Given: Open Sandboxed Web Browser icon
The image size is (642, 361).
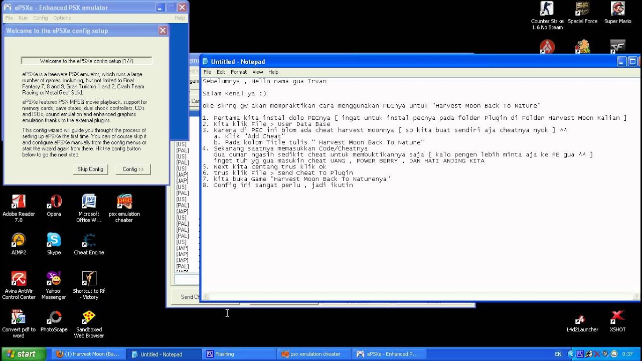Looking at the screenshot, I should click(x=89, y=324).
